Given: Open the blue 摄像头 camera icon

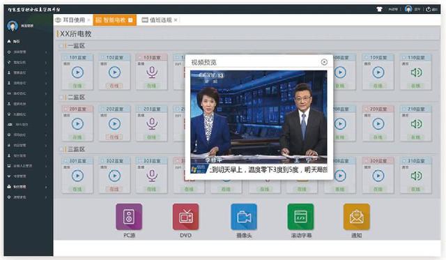Looking at the screenshot, I should pyautogui.click(x=244, y=217).
